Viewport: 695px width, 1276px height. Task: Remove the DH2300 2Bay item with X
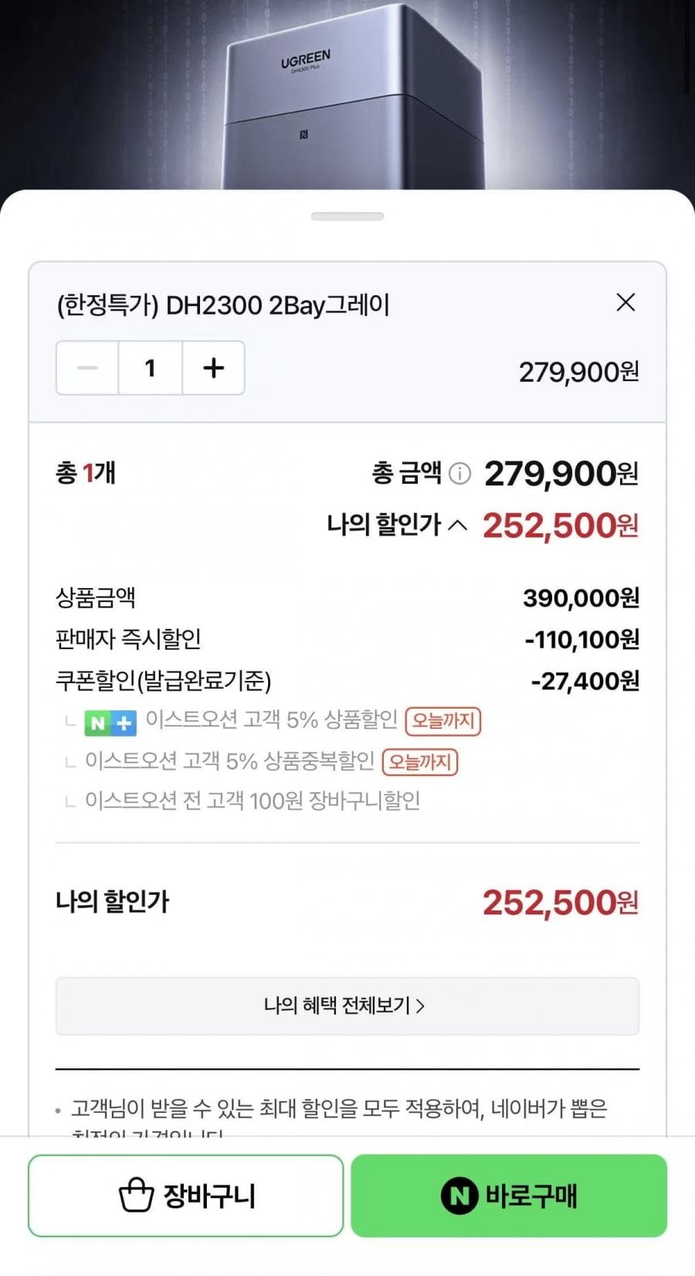coord(625,302)
